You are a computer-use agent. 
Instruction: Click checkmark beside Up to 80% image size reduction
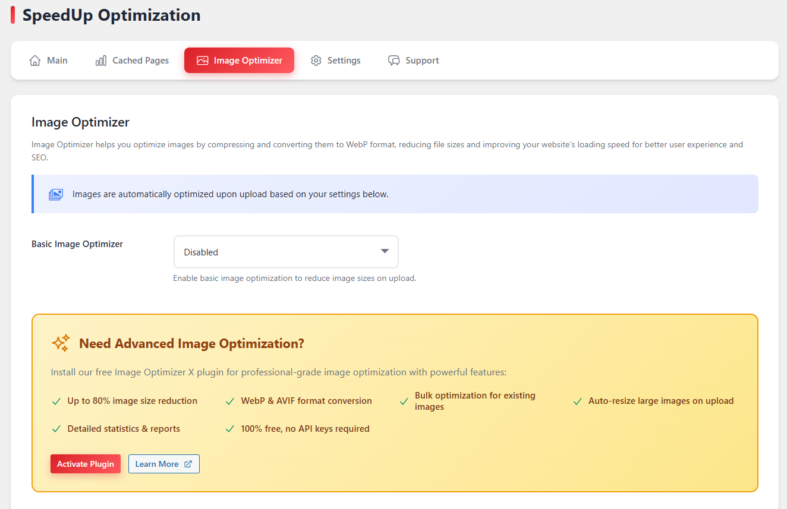tap(56, 401)
